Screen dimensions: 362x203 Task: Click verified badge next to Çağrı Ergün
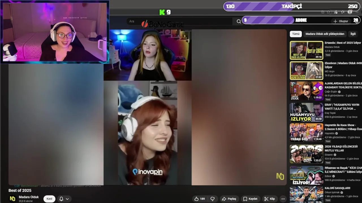tap(339, 92)
